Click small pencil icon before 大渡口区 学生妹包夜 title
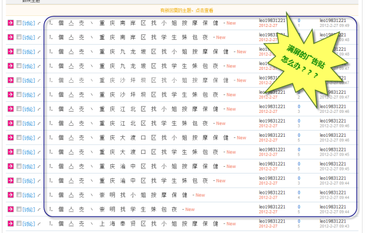The image size is (365, 233). point(39,152)
